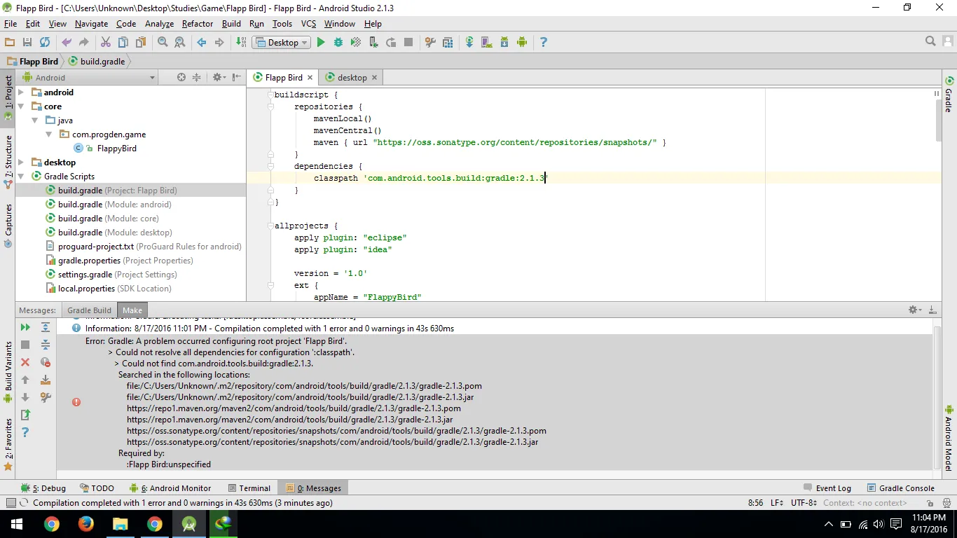Open the Gradle Console button
This screenshot has width=957, height=538.
coord(900,488)
